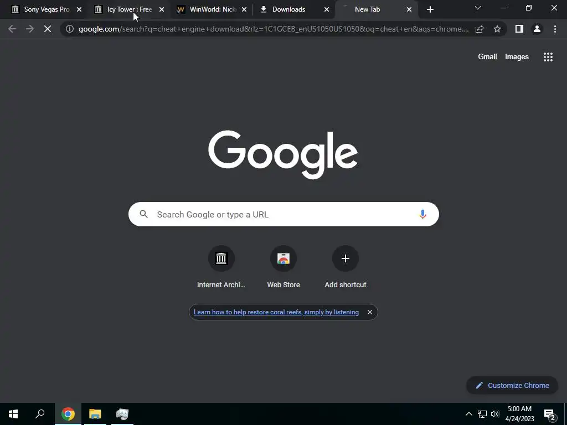Open the taskbar clock and date
567x425 pixels.
click(x=519, y=414)
